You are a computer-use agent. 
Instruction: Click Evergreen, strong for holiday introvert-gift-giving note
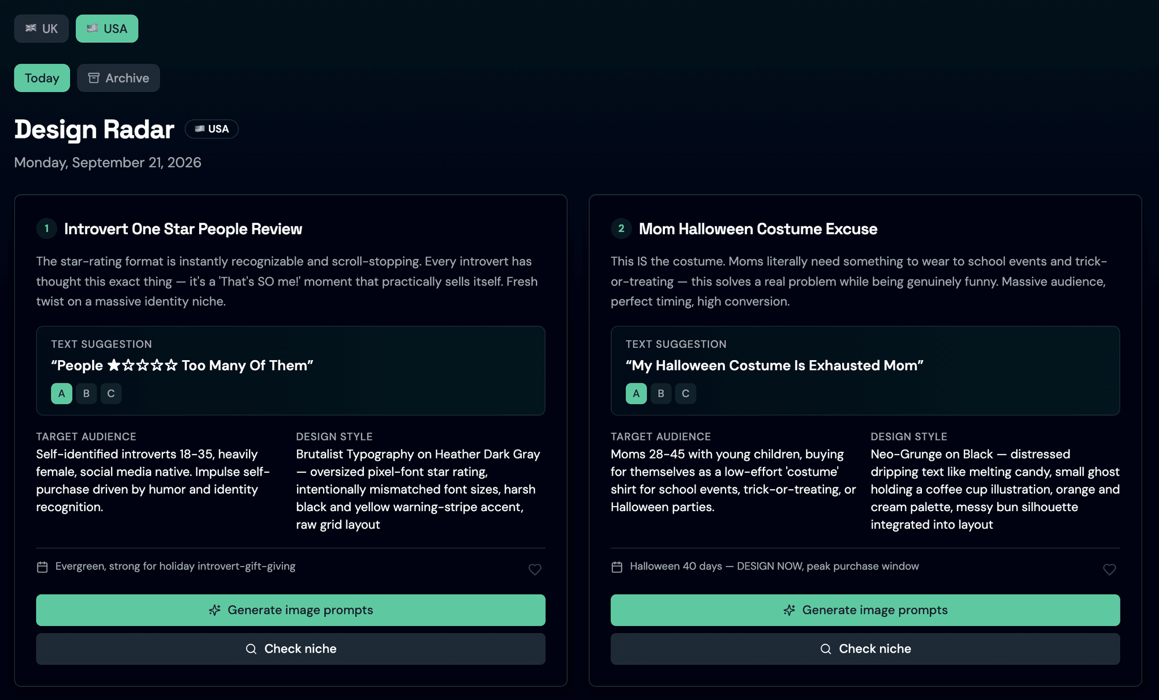pyautogui.click(x=175, y=567)
